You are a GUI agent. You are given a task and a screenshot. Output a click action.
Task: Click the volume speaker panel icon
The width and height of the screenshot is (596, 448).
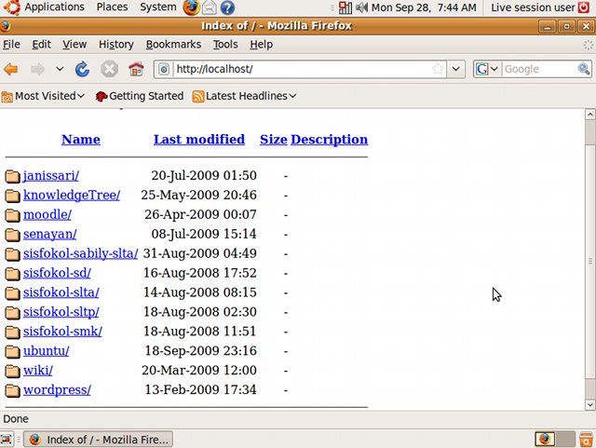(x=361, y=7)
